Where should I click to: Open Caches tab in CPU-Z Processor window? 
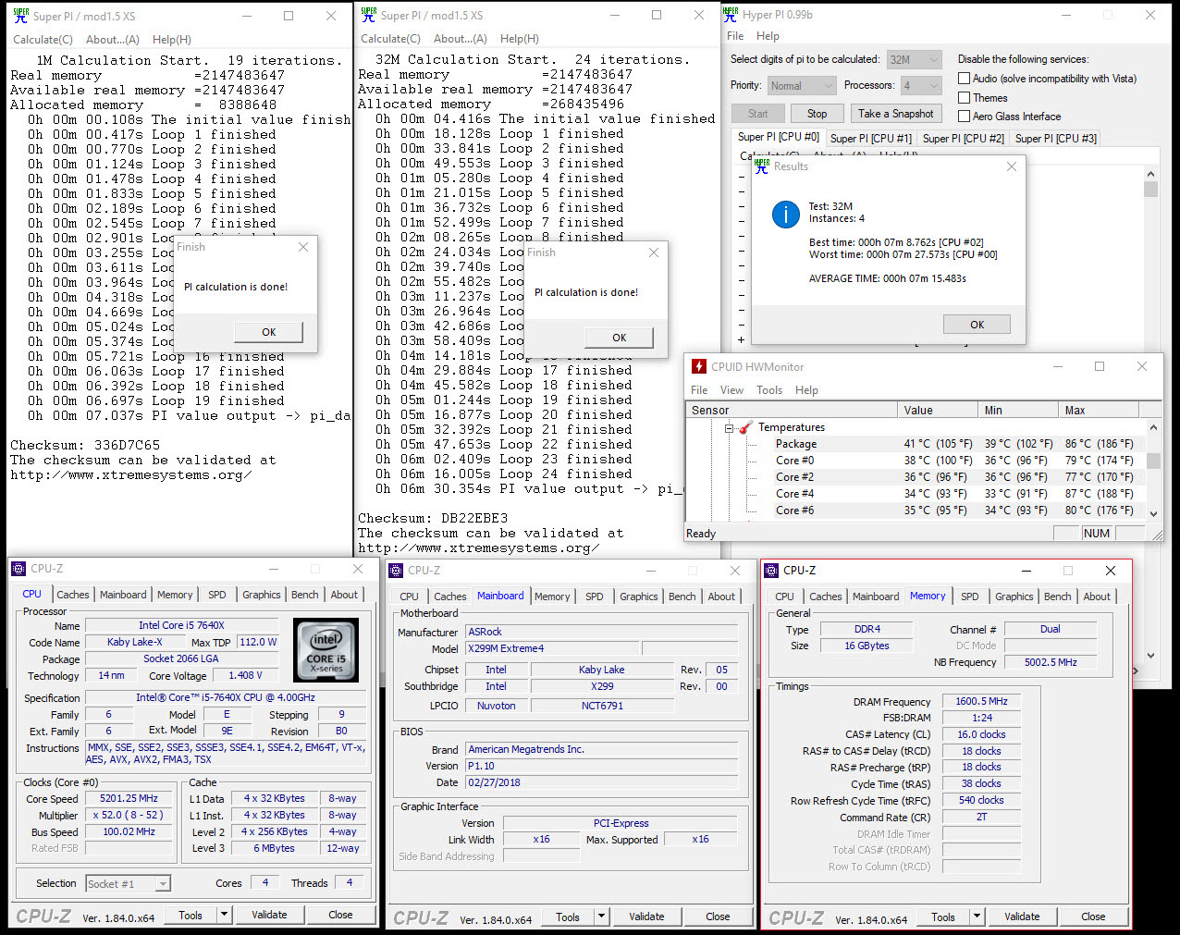[73, 595]
